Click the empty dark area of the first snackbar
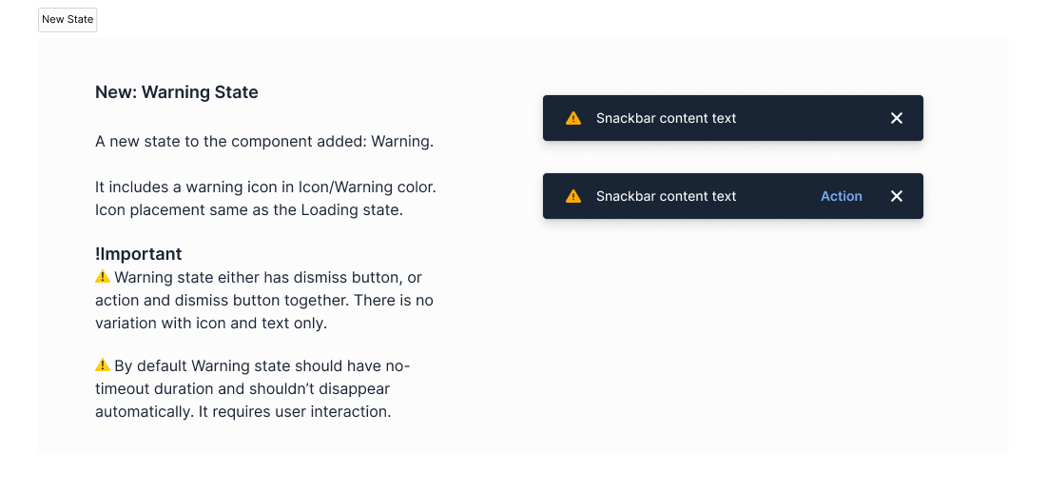This screenshot has height=492, width=1047. click(811, 118)
